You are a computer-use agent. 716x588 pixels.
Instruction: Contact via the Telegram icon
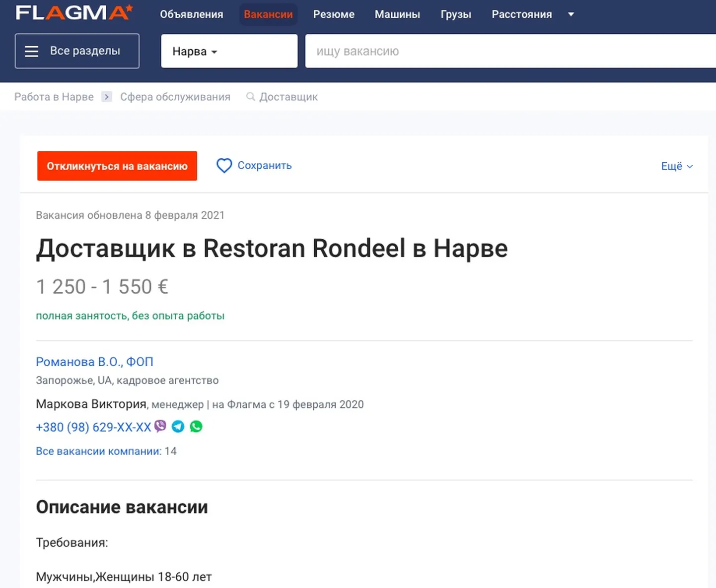point(178,426)
